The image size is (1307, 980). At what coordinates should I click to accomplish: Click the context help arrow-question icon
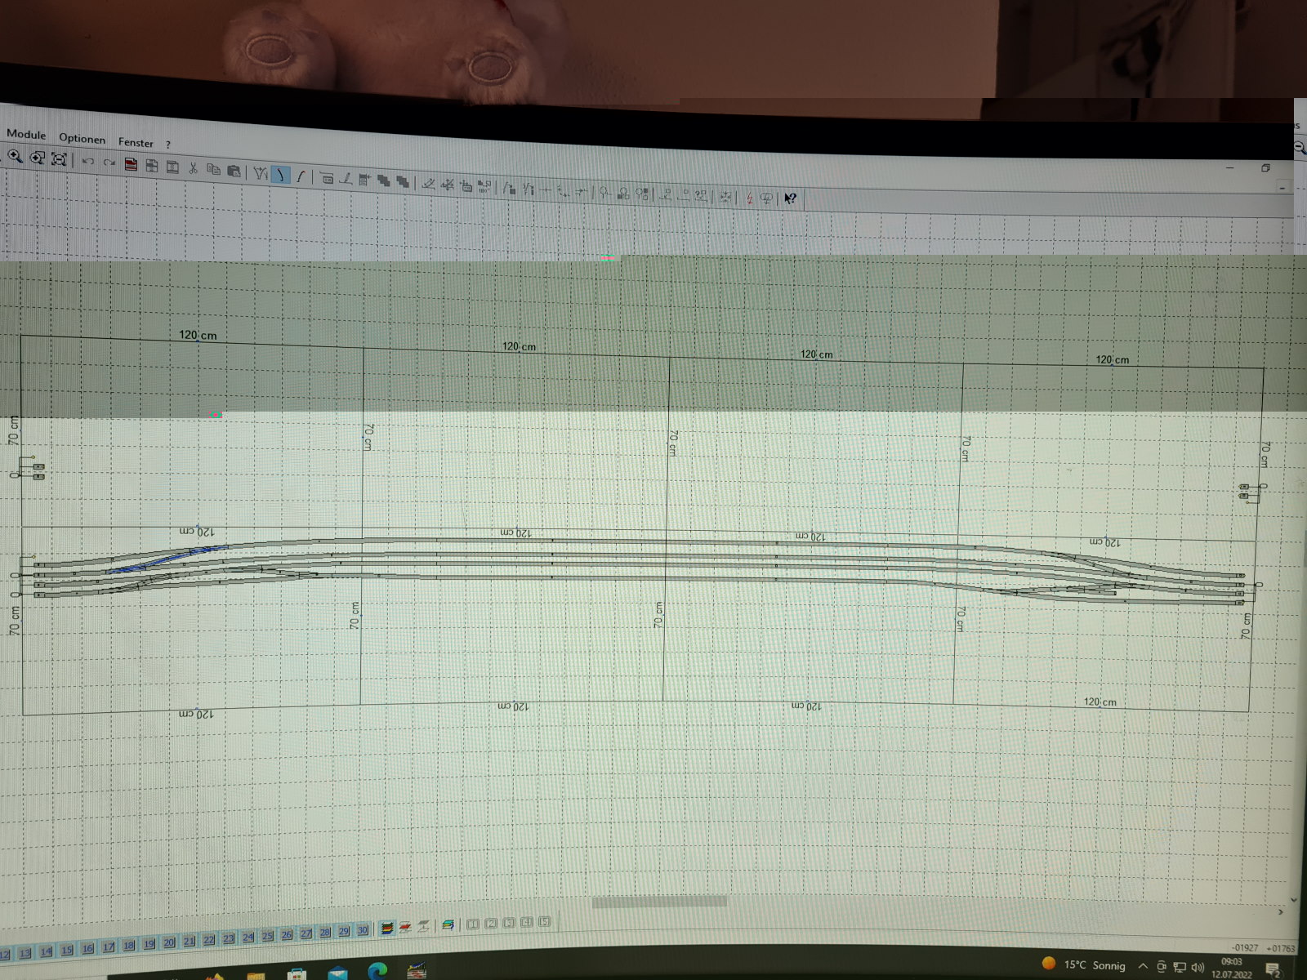pyautogui.click(x=790, y=198)
